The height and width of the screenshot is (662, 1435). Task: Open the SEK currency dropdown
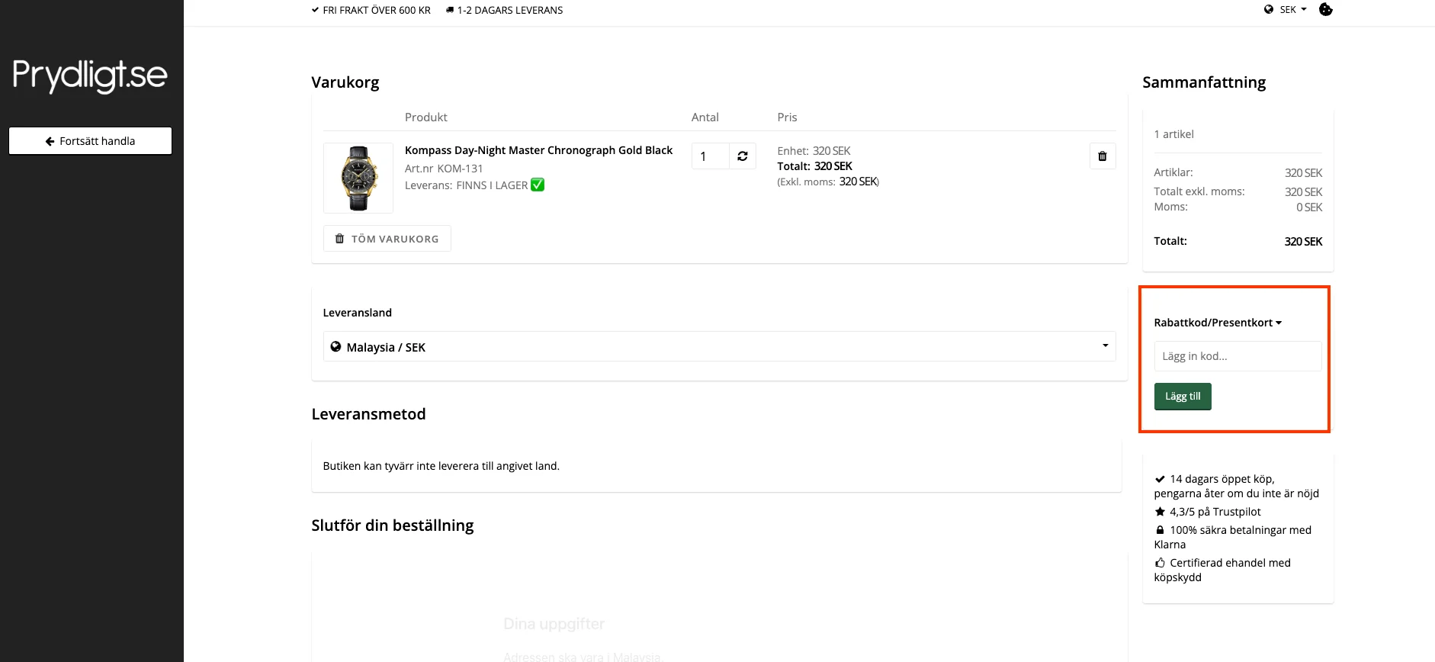click(x=1293, y=10)
